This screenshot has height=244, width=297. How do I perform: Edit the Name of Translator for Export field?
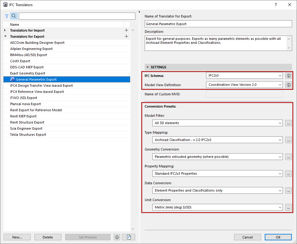(x=218, y=24)
